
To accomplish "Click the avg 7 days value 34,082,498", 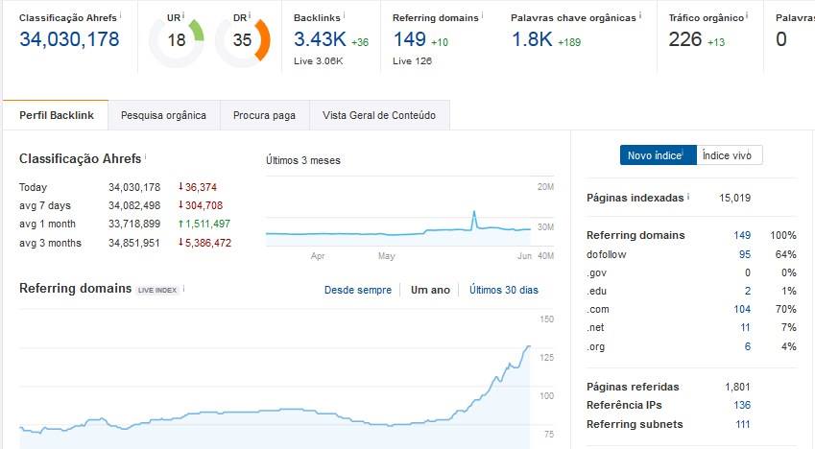I will pyautogui.click(x=134, y=205).
